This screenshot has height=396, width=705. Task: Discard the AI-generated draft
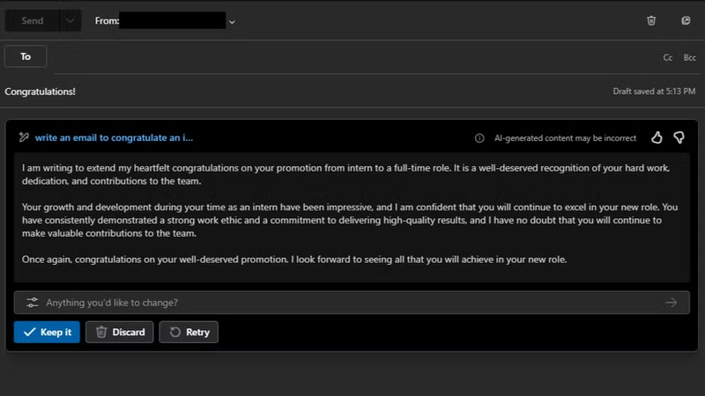click(x=120, y=332)
